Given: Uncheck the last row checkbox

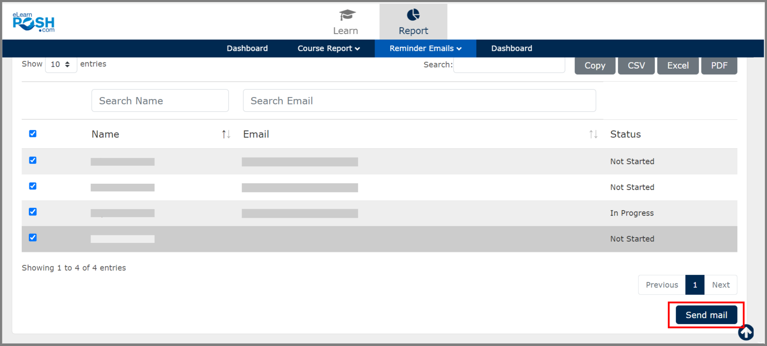Looking at the screenshot, I should coord(33,238).
